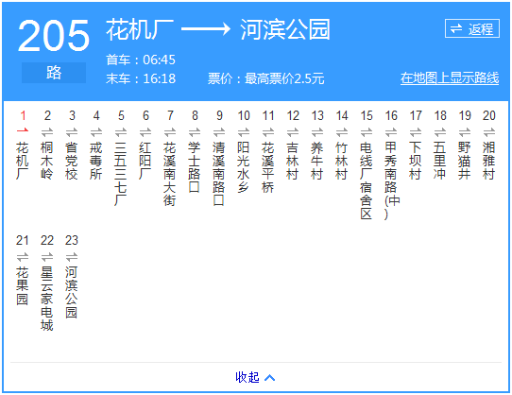Image resolution: width=512 pixels, height=395 pixels.
Task: Click the transfer icon above 竹林村
Action: click(x=342, y=132)
